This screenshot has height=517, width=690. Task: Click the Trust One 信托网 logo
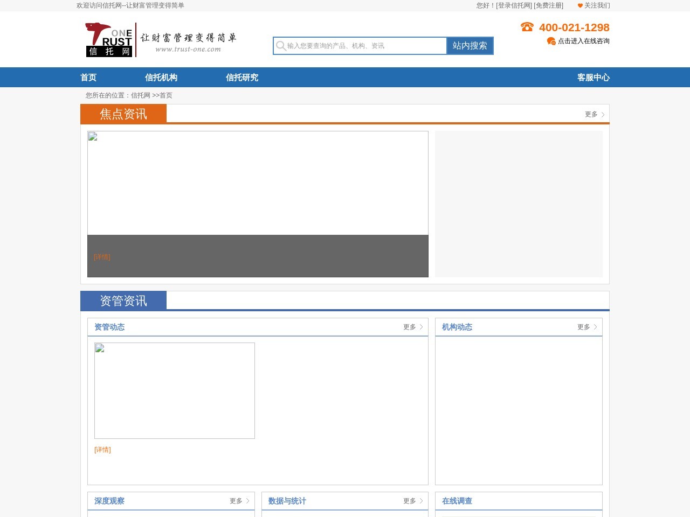(x=109, y=39)
